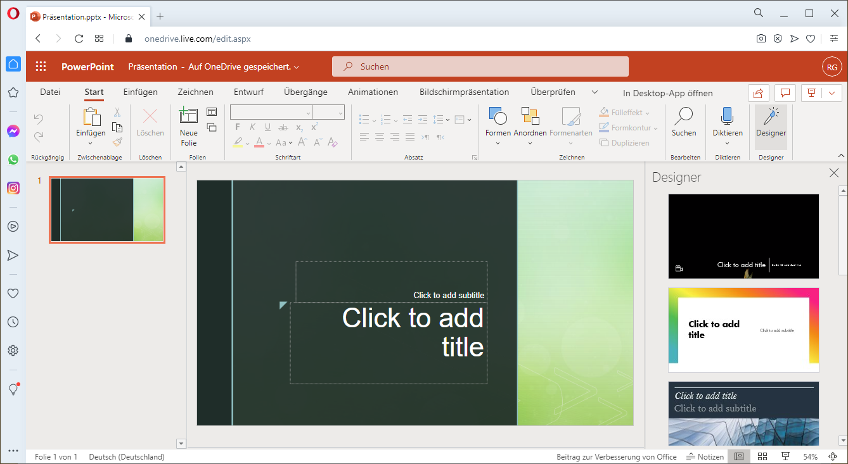Image resolution: width=848 pixels, height=464 pixels.
Task: Open the Entwurf tab
Action: pos(248,92)
